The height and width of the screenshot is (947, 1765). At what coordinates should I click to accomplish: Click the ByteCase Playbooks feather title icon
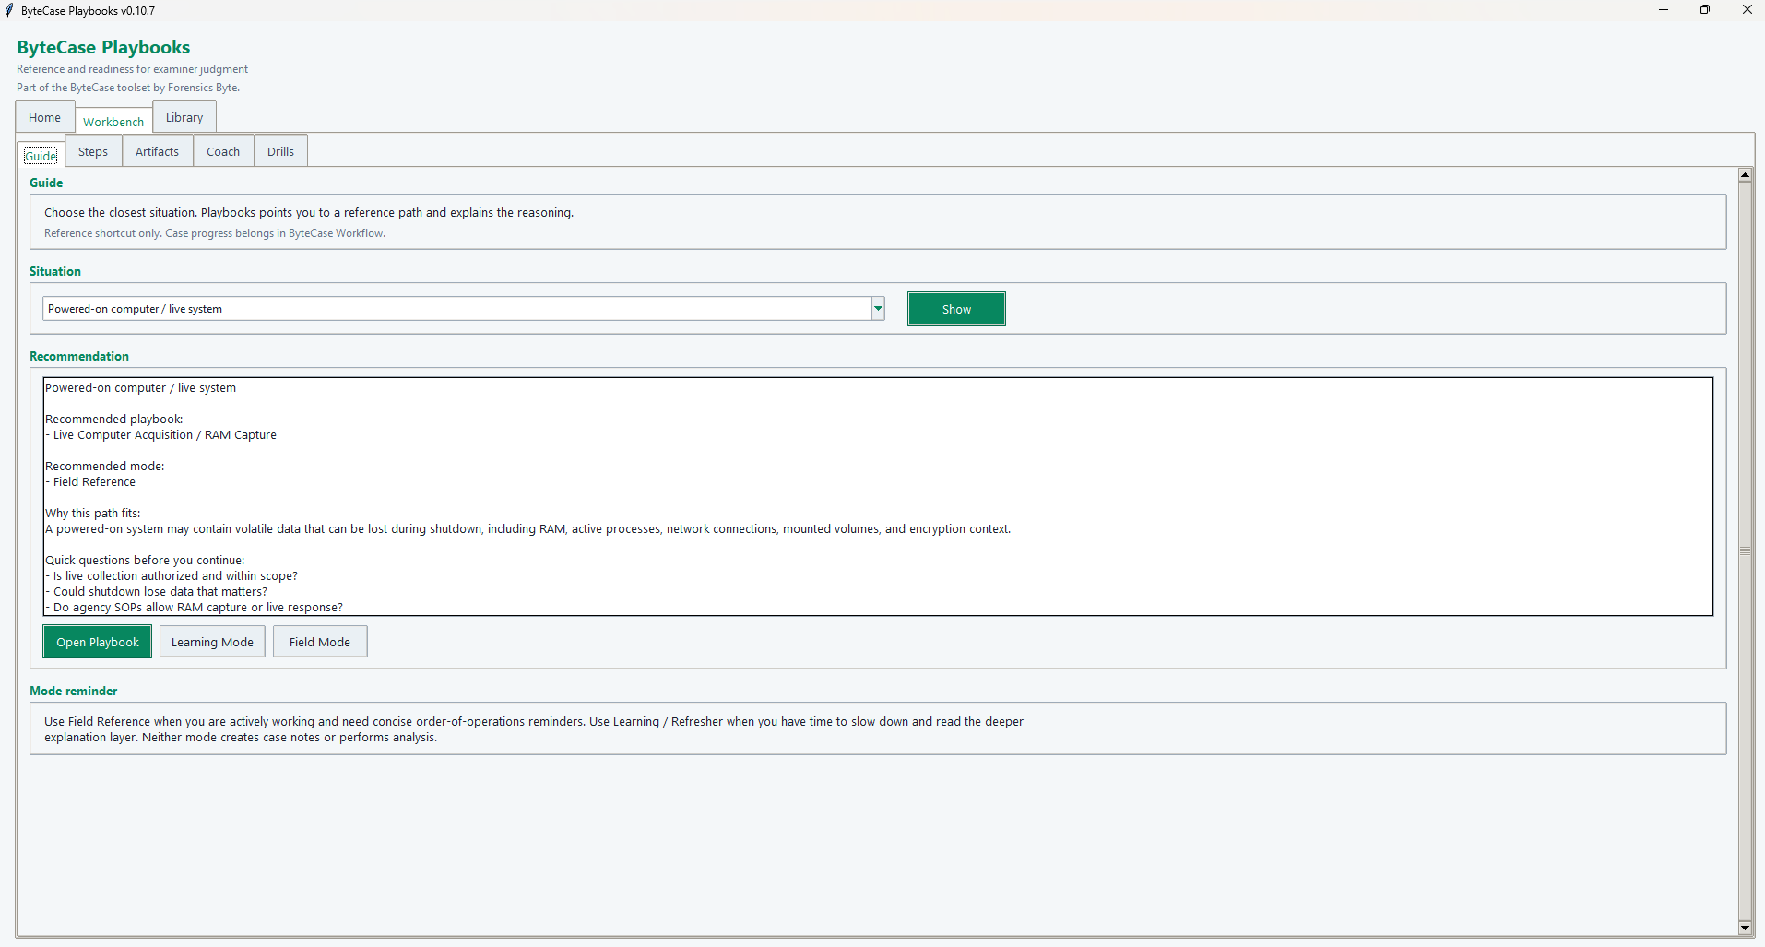pos(9,10)
